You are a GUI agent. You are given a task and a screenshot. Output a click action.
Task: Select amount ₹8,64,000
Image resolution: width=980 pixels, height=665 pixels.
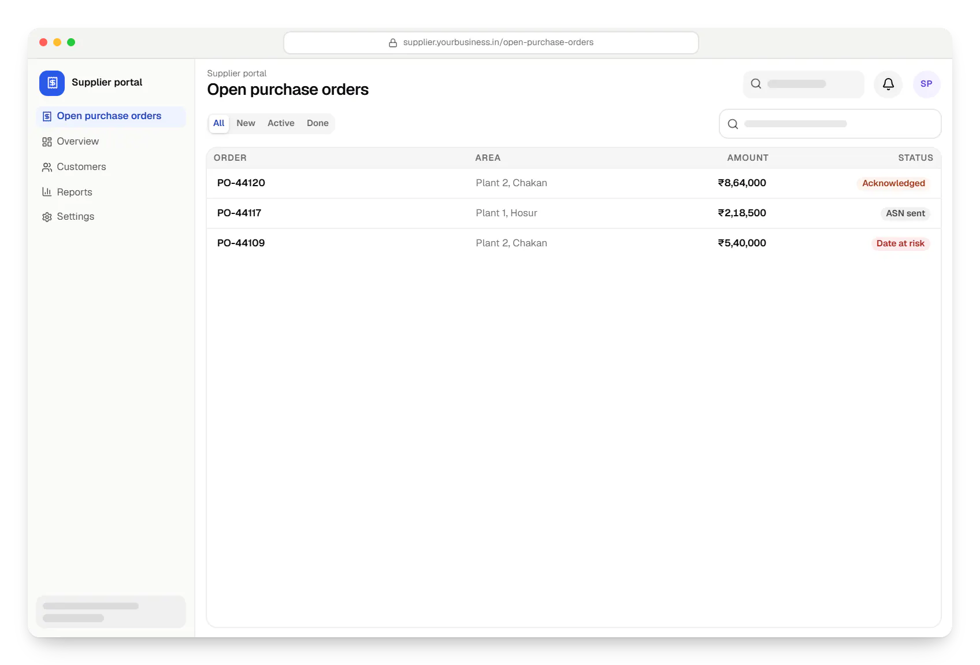[x=742, y=183]
